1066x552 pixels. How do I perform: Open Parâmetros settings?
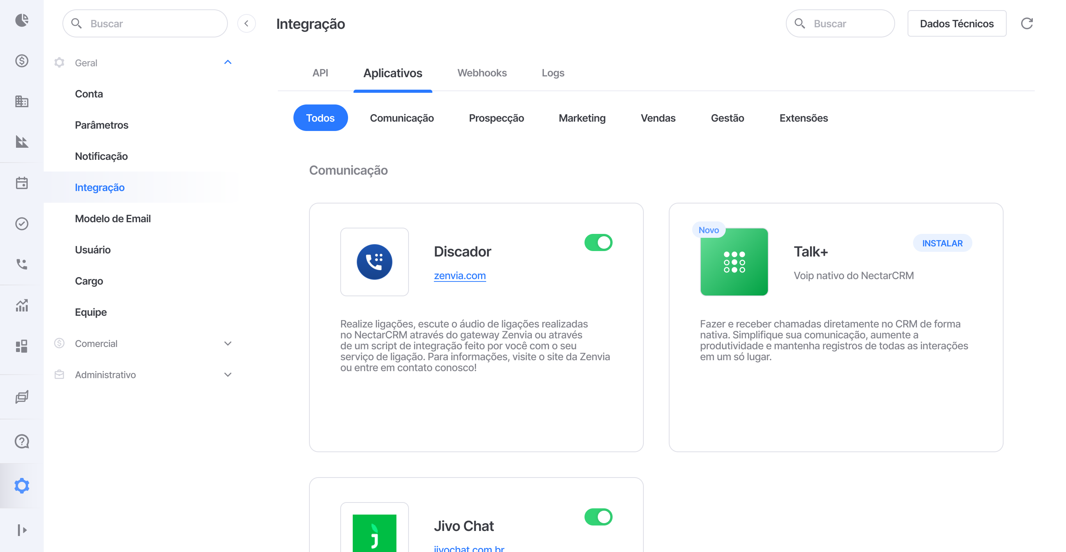tap(101, 125)
